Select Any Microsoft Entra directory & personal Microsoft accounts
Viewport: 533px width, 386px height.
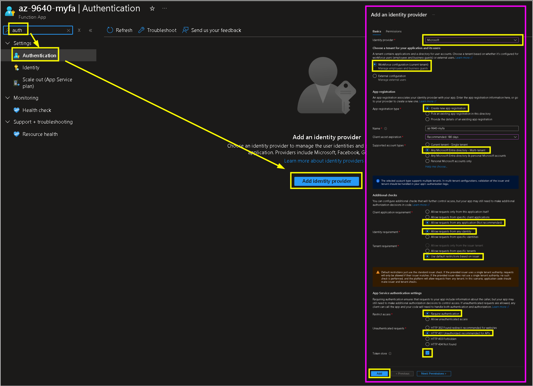click(x=427, y=156)
